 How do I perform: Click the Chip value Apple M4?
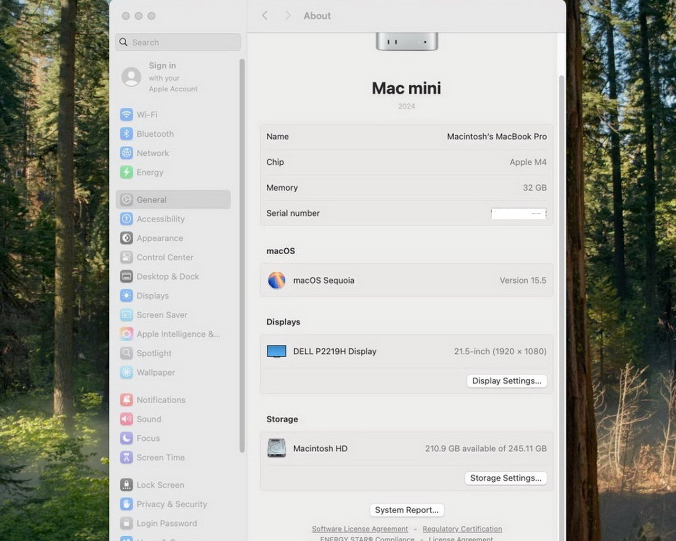point(528,162)
